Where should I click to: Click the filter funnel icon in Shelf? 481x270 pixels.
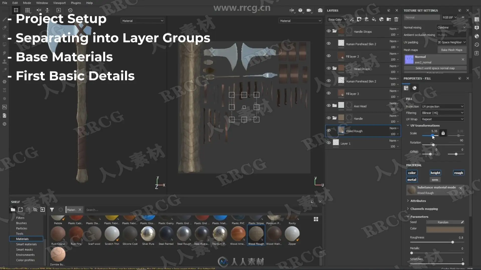[52, 210]
